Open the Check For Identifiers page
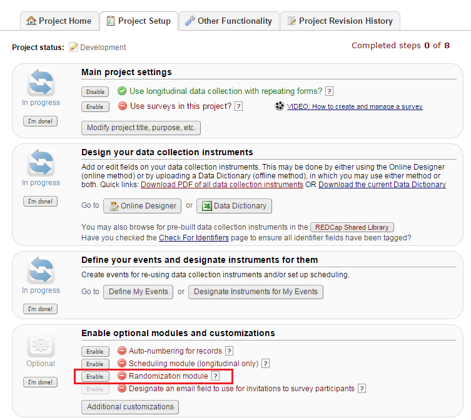471x420 pixels. (194, 238)
